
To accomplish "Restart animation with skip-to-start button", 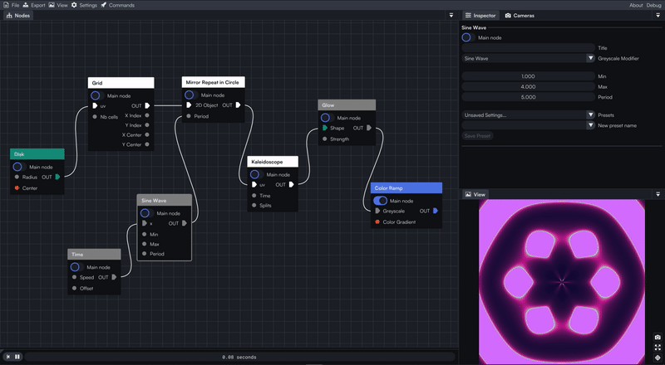I will click(x=7, y=357).
